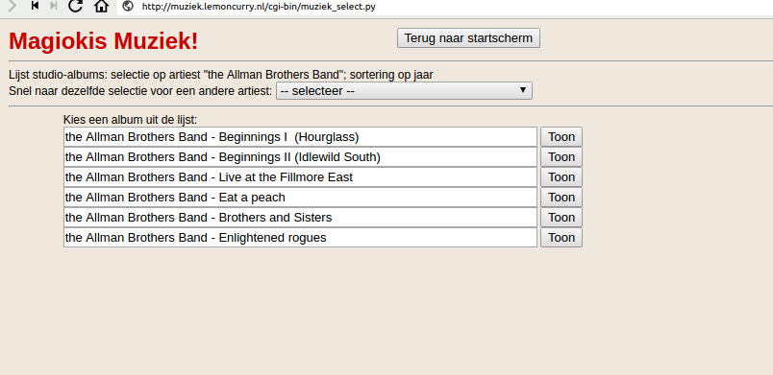Click the Enlightened rogues album field

300,238
